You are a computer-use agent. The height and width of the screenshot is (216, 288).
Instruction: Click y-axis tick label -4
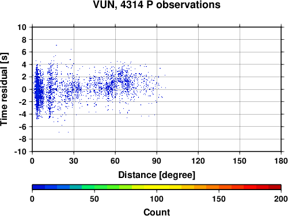[x=22, y=114]
